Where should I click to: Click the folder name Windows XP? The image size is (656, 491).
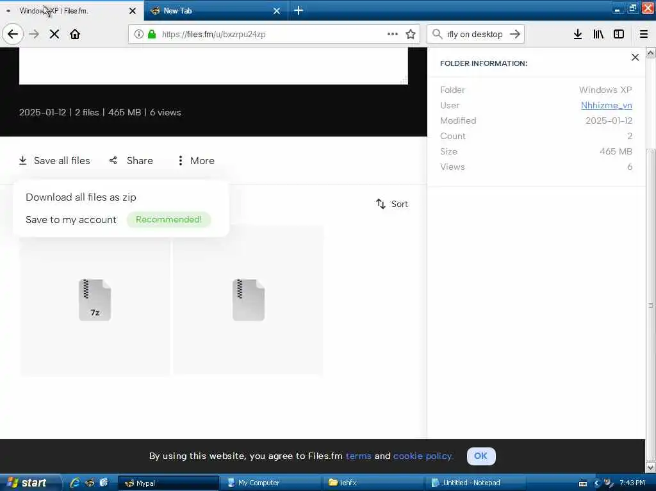(605, 90)
